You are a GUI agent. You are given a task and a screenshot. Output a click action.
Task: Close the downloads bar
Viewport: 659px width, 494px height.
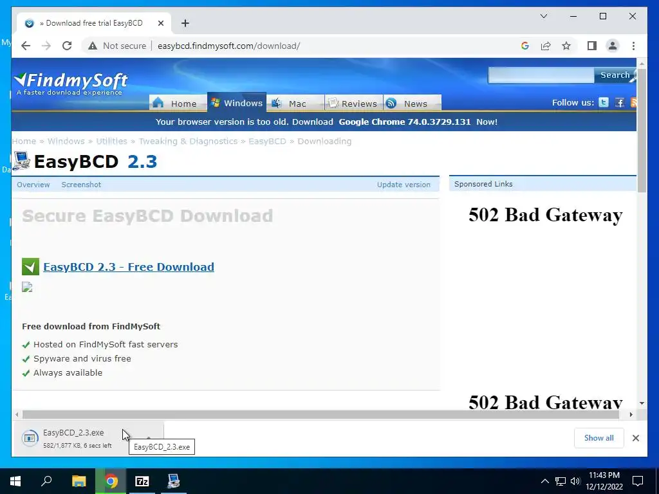click(636, 438)
